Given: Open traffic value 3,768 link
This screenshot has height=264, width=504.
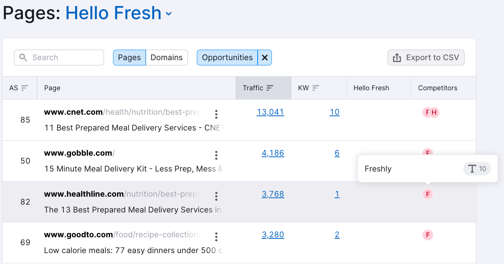Looking at the screenshot, I should pyautogui.click(x=273, y=194).
